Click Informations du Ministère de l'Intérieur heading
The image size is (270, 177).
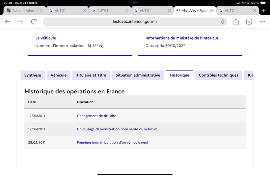[182, 38]
